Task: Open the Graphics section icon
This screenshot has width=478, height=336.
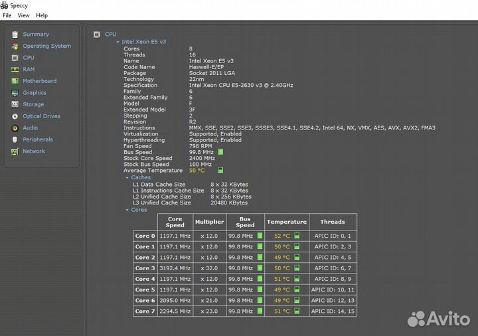Action: (x=15, y=93)
